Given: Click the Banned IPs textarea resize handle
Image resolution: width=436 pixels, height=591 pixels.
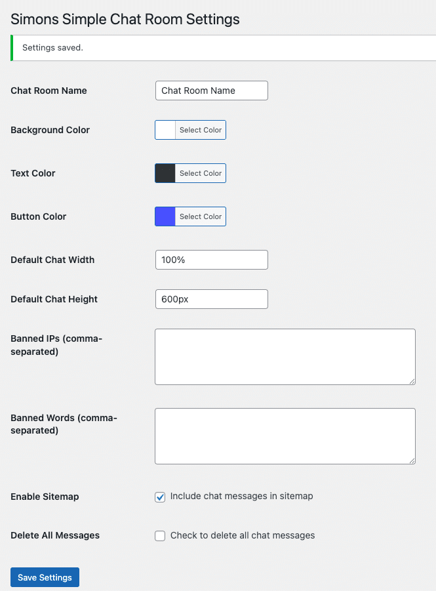Looking at the screenshot, I should coord(412,382).
